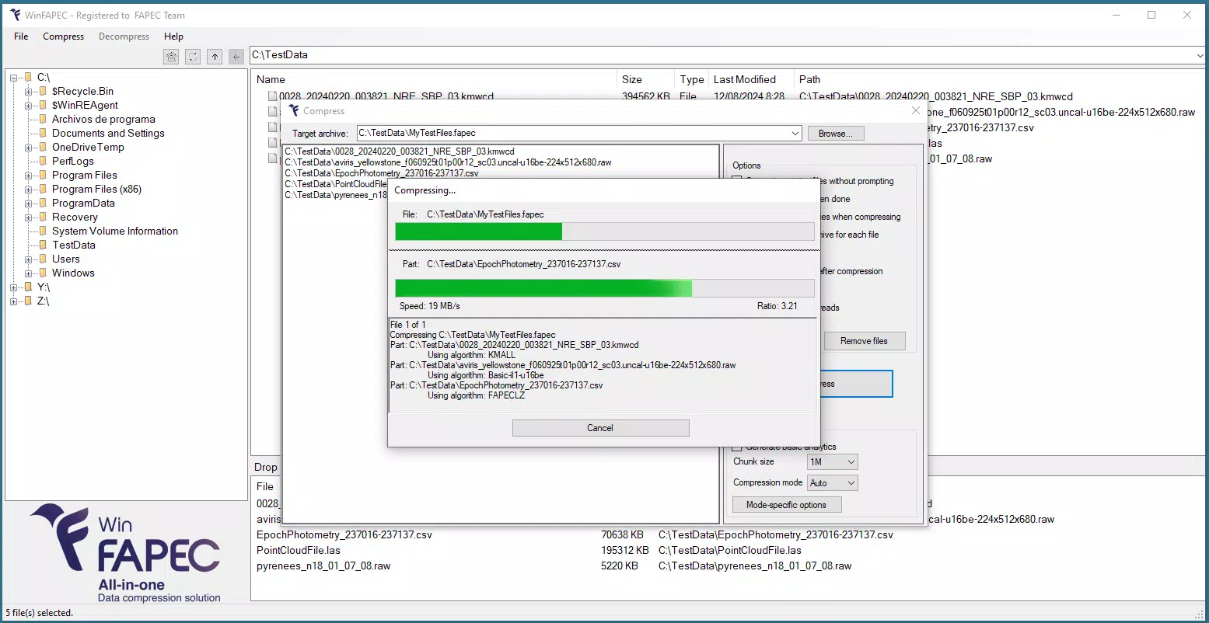Viewport: 1209px width, 623px height.
Task: Open the Help menu
Action: [173, 37]
